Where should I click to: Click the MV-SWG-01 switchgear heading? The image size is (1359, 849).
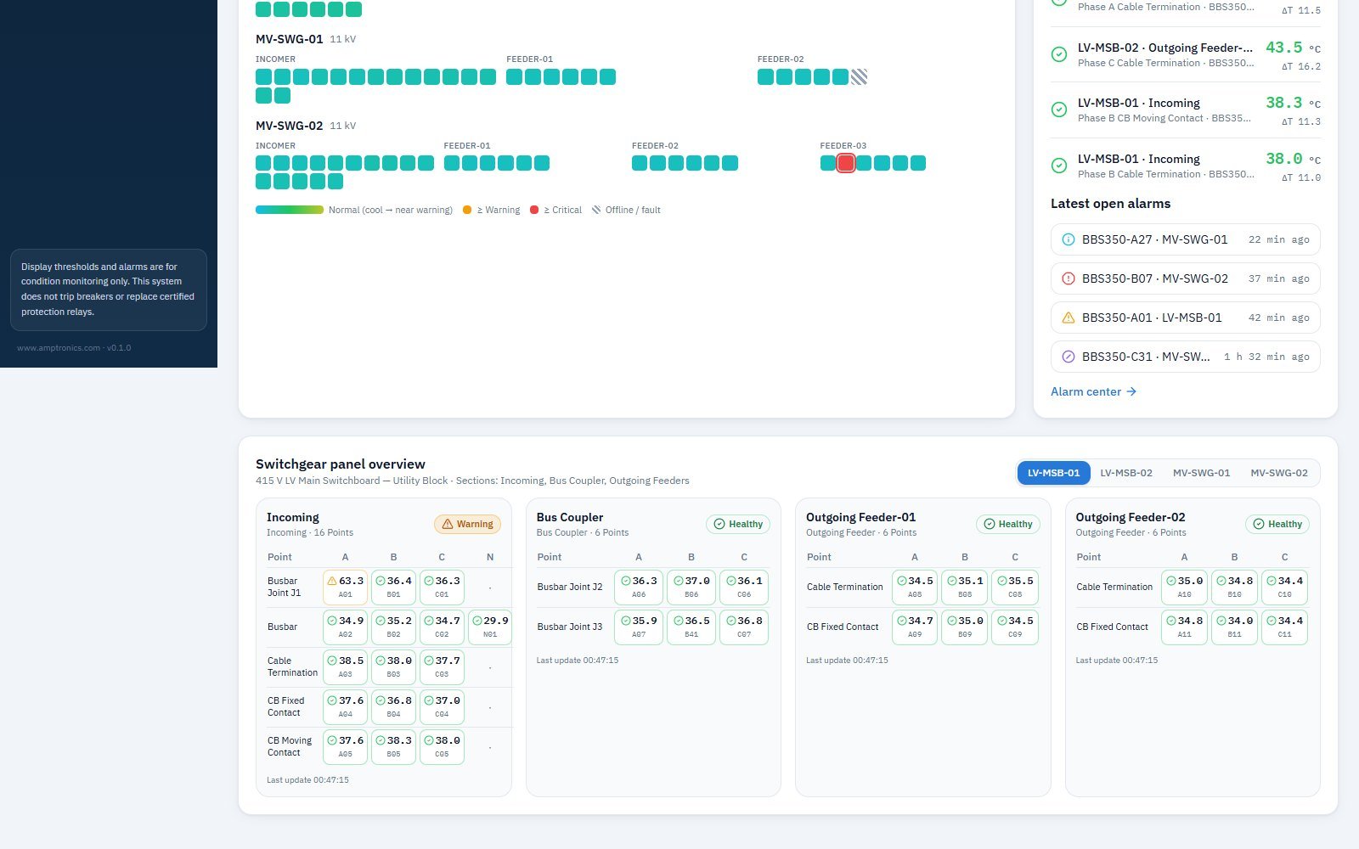point(290,39)
